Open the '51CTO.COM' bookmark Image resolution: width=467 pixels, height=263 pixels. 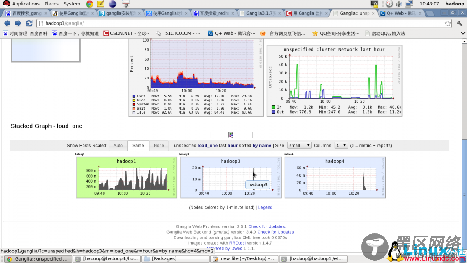click(x=178, y=33)
